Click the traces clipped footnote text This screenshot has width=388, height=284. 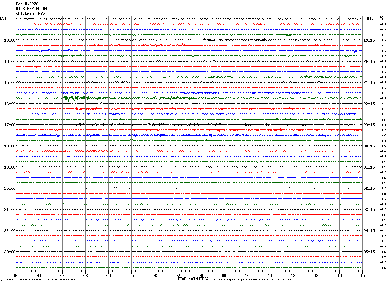(x=251, y=280)
